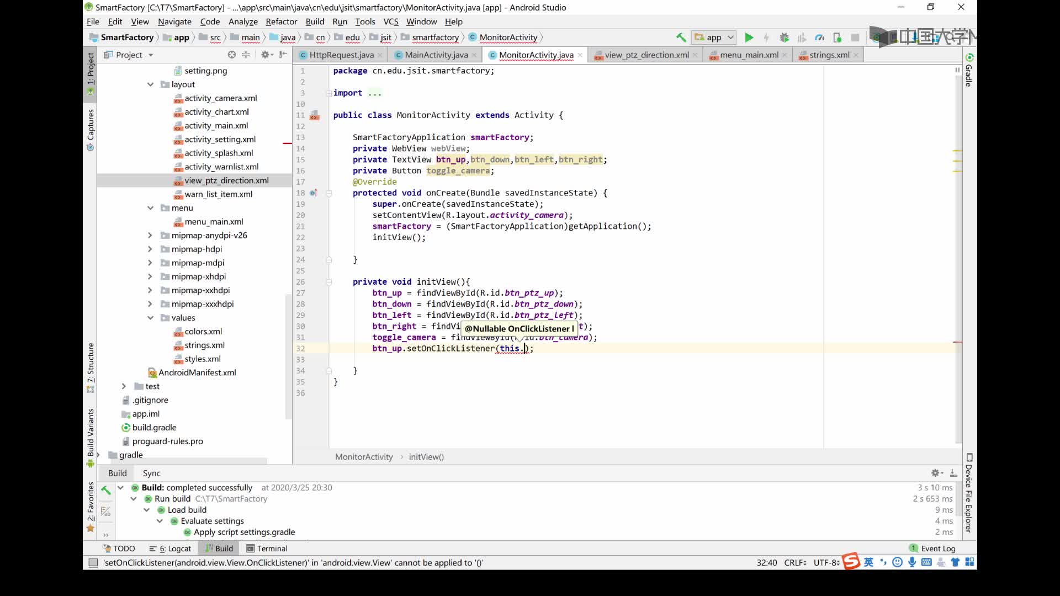
Task: Switch to the Sync tab in Build panel
Action: tap(151, 473)
